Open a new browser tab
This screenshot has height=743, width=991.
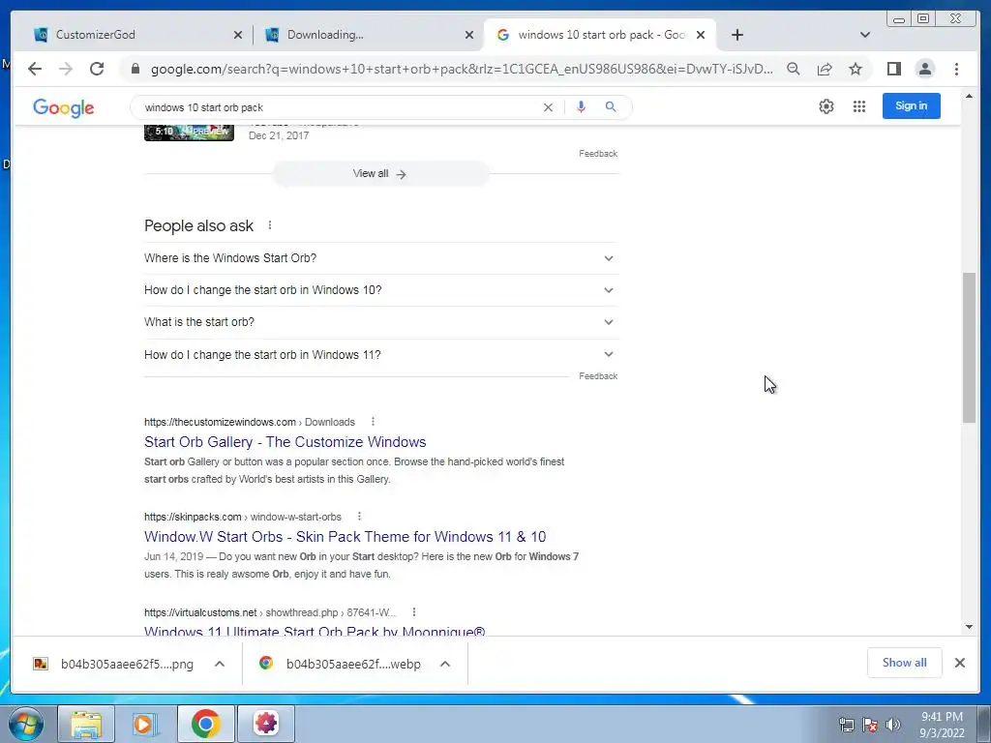coord(736,35)
